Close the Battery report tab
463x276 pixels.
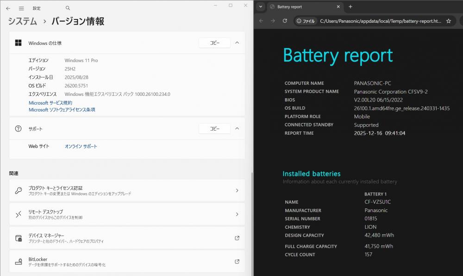click(338, 7)
